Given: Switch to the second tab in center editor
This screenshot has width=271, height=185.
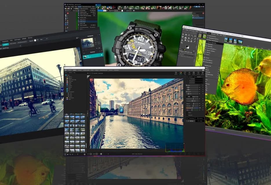Looking at the screenshot, I should click(x=75, y=70).
